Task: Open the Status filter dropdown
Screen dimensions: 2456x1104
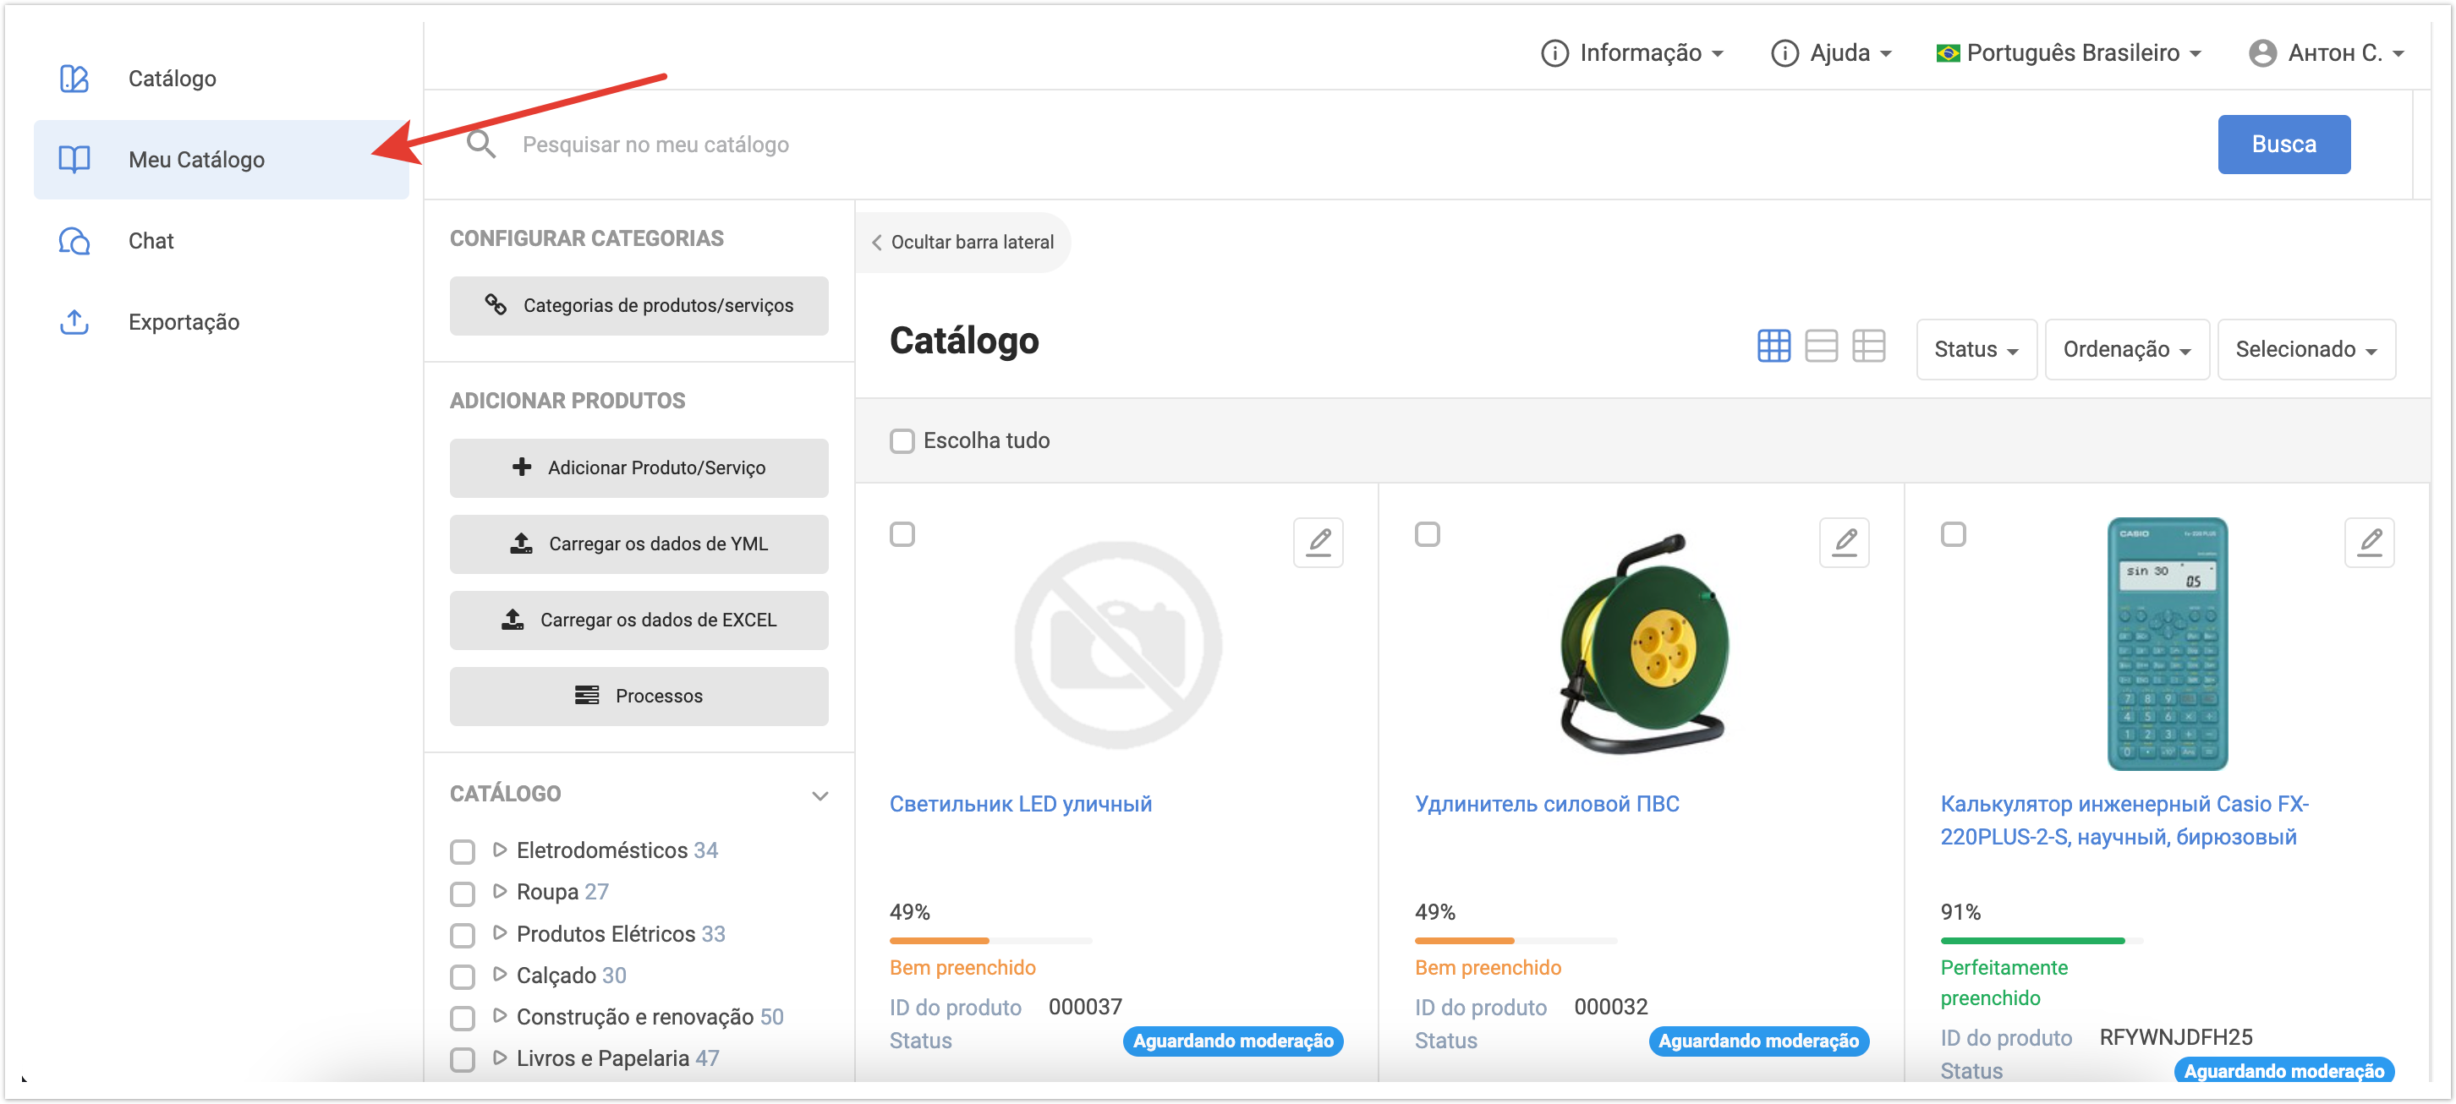Action: tap(1976, 350)
